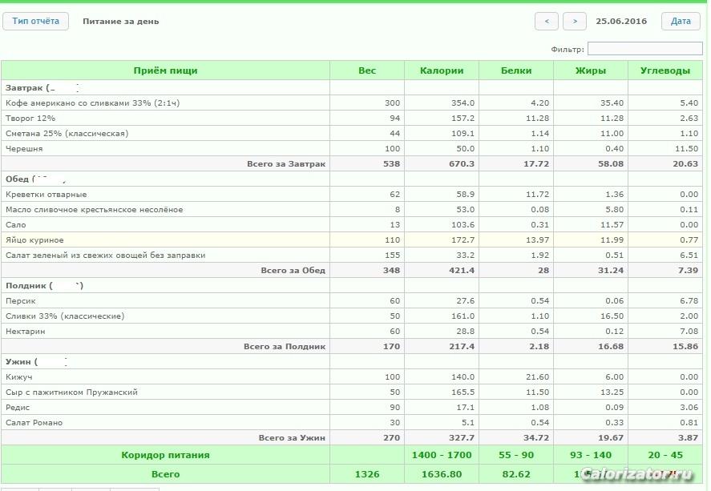The width and height of the screenshot is (711, 491).
Task: Sort by the Вес column header
Action: click(x=367, y=70)
